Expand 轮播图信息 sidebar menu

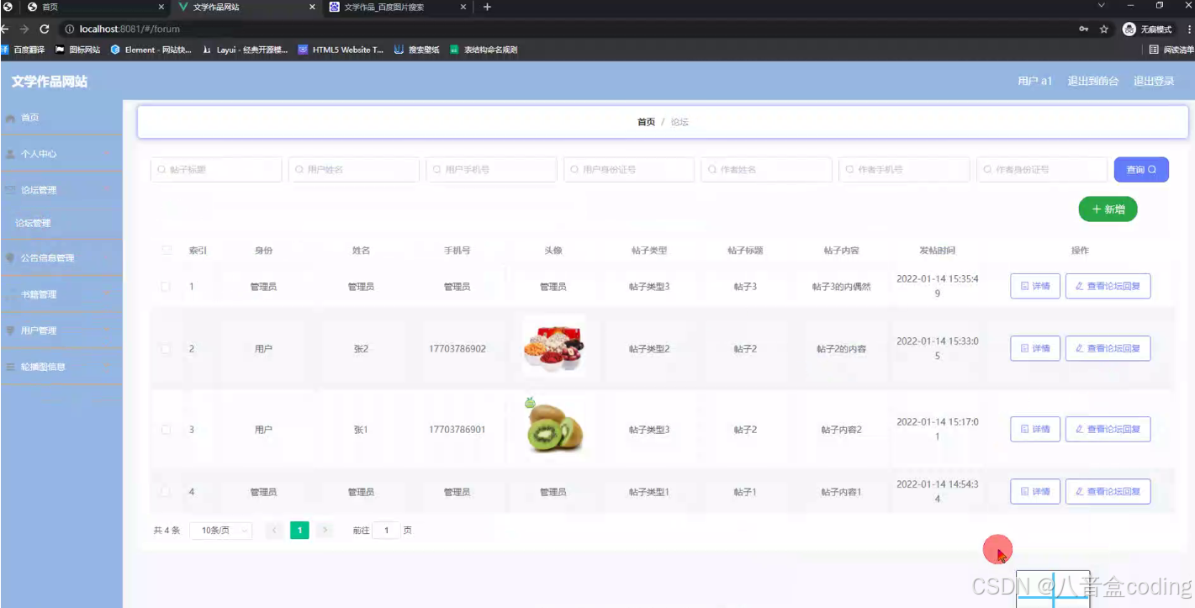[x=61, y=367]
